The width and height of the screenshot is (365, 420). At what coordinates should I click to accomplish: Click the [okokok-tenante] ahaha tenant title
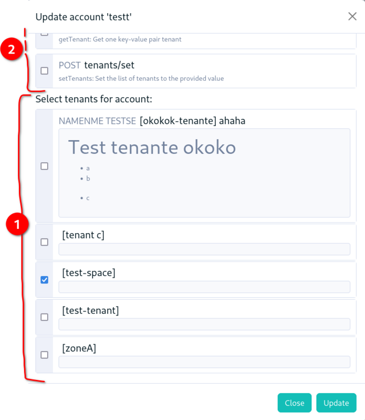pos(192,121)
